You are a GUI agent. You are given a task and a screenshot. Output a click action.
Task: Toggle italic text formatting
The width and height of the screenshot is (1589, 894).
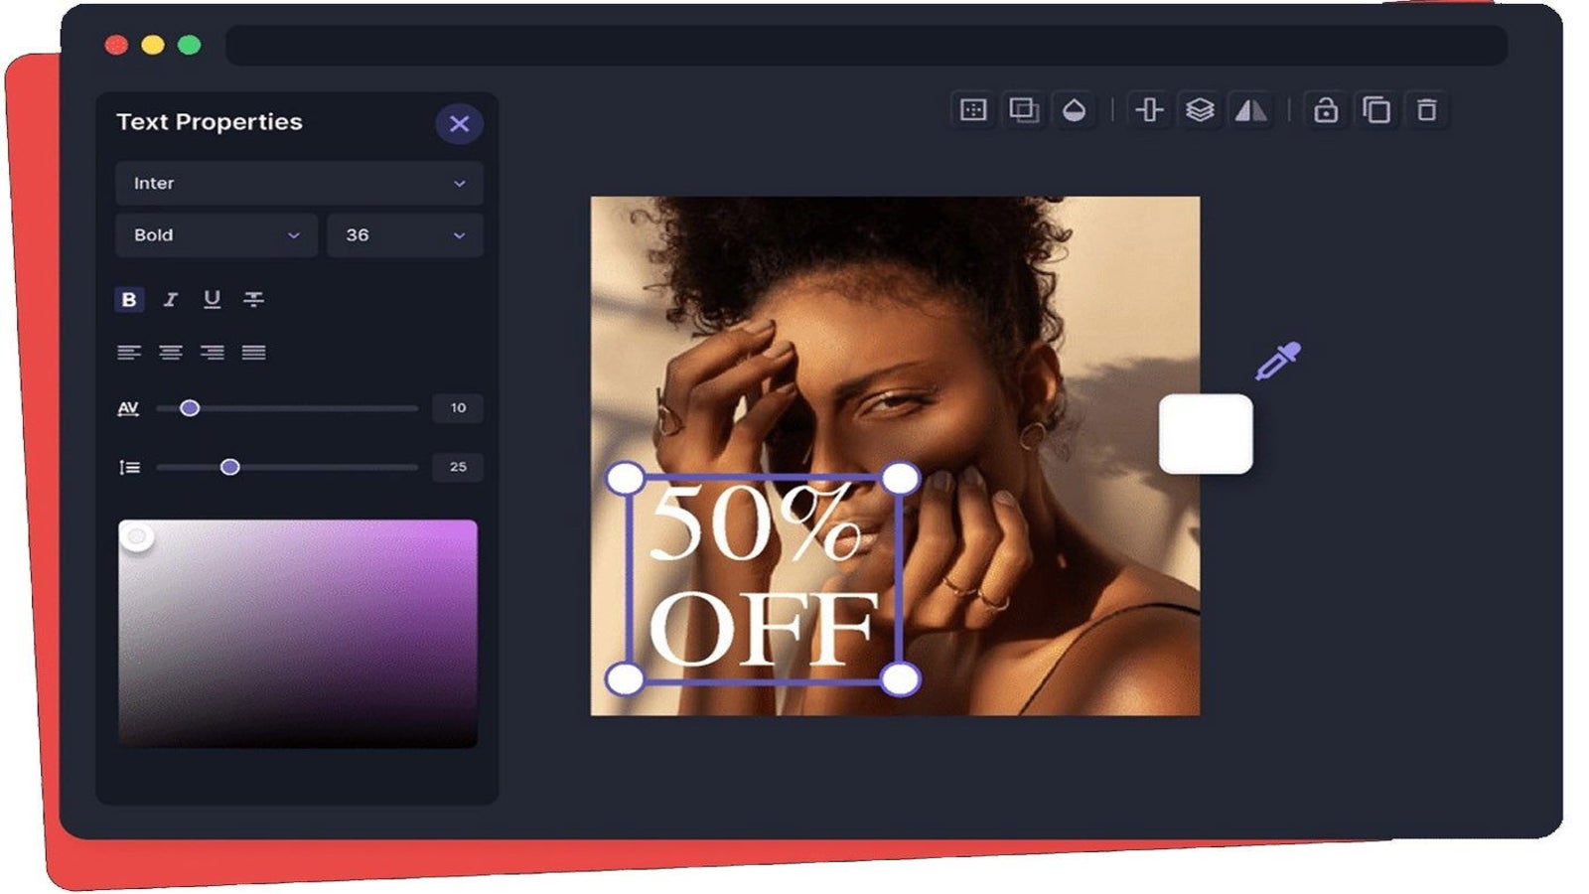click(171, 300)
